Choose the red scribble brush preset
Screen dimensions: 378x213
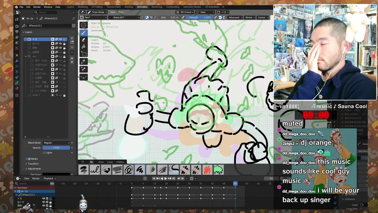coord(207,170)
